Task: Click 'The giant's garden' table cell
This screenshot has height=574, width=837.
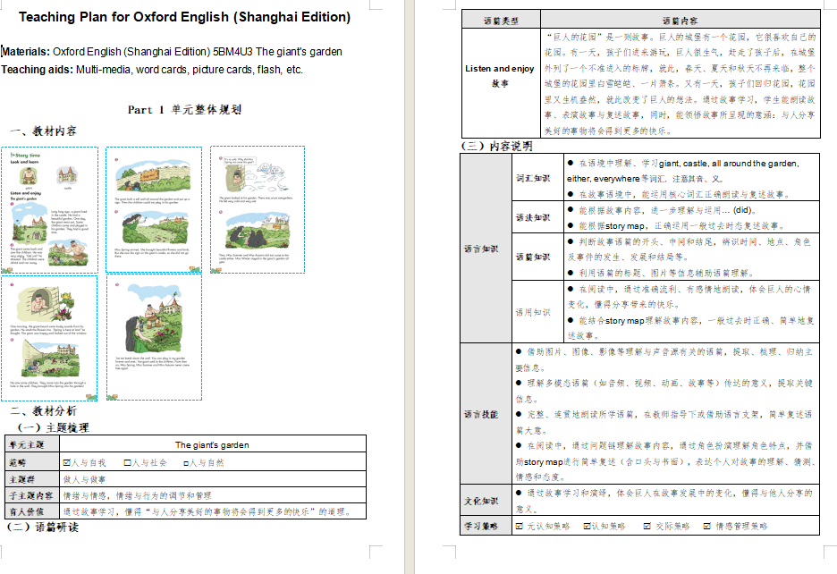Action: point(213,444)
